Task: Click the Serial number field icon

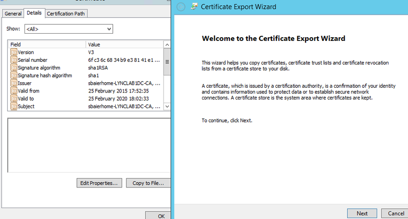Action: [x=14, y=60]
